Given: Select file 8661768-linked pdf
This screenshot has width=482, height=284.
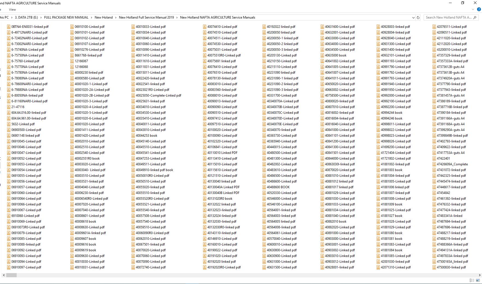Looking at the screenshot, I should pyautogui.click(x=86, y=55).
